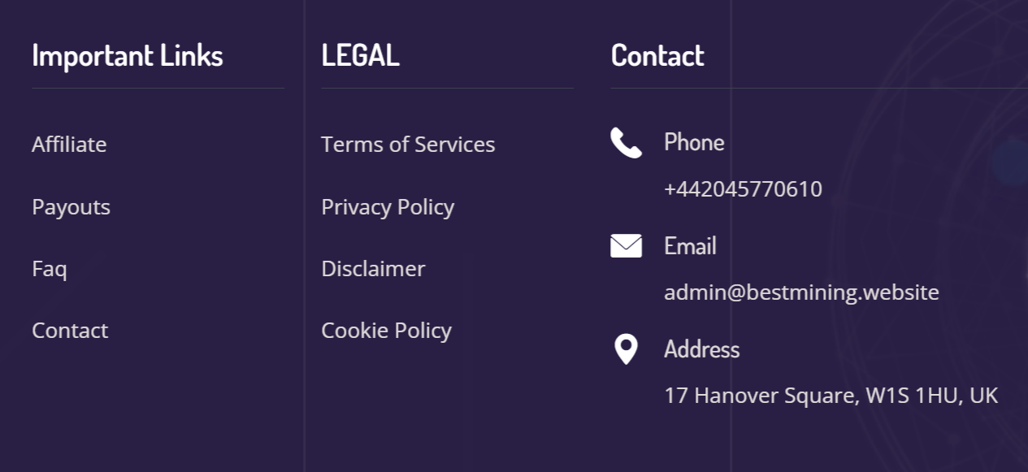This screenshot has height=472, width=1028.
Task: Open the Terms of Services link
Action: click(408, 145)
